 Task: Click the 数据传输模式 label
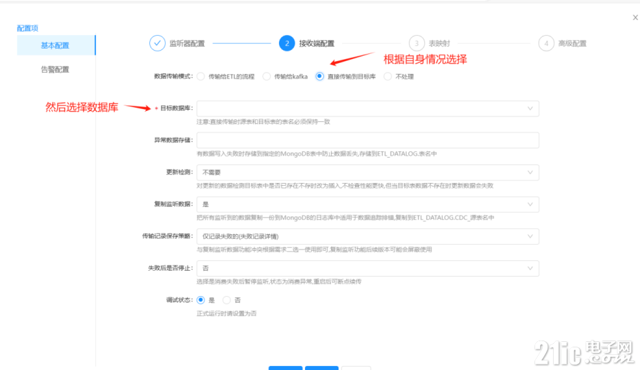click(x=173, y=76)
